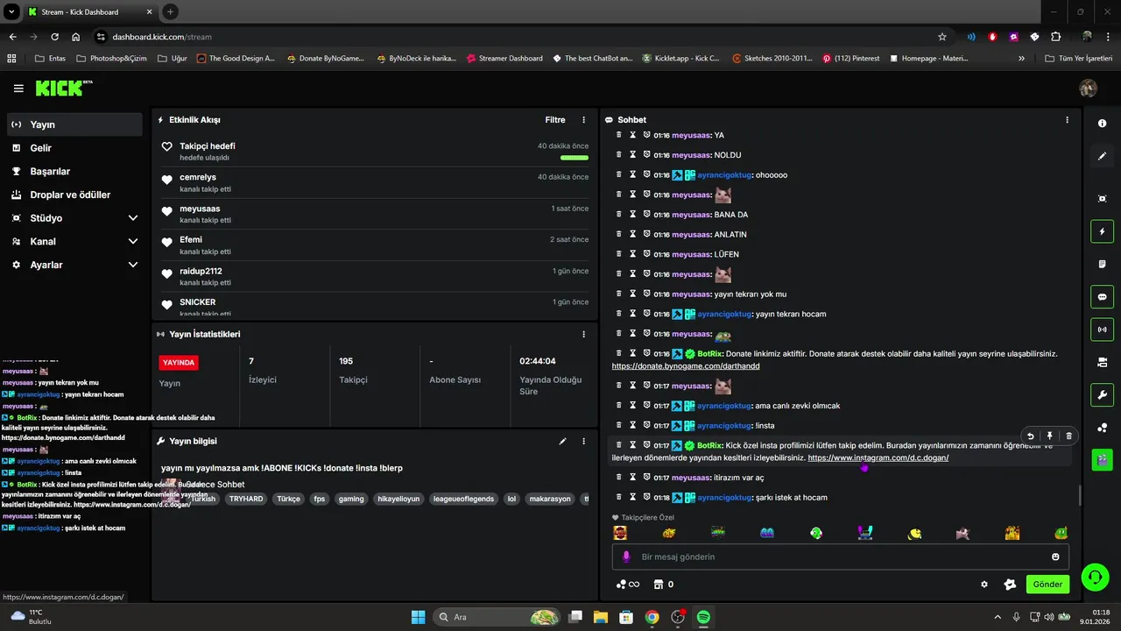
Task: Click the info icon in right sidebar
Action: [x=1102, y=124]
